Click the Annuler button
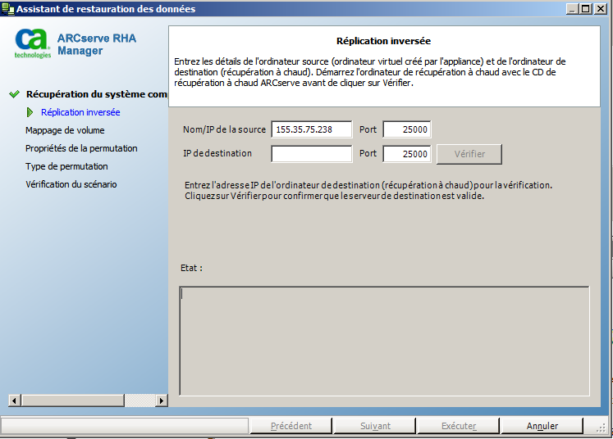The height and width of the screenshot is (439, 613). [x=542, y=426]
